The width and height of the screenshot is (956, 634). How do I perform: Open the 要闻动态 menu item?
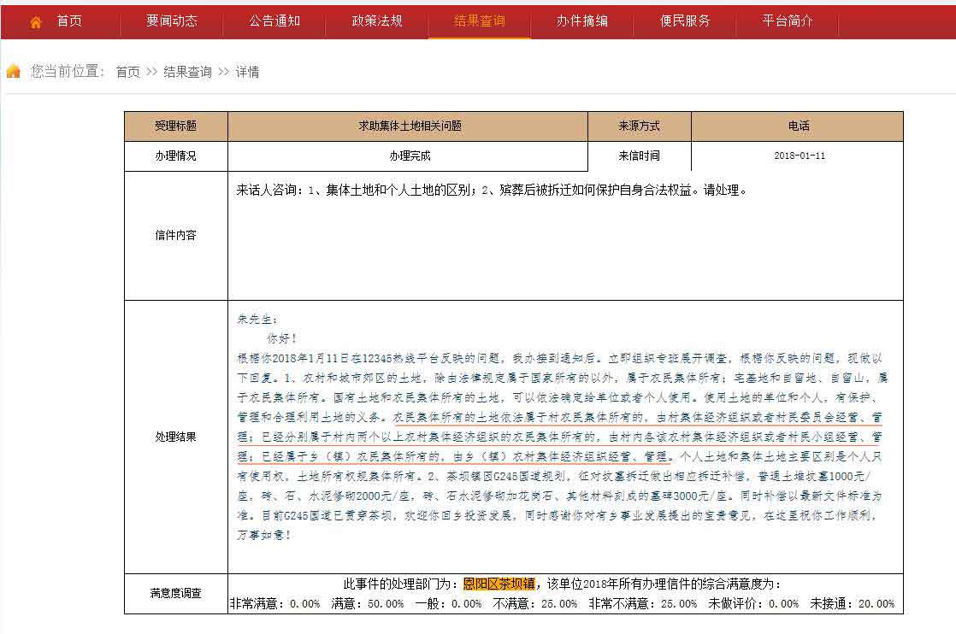(x=171, y=21)
